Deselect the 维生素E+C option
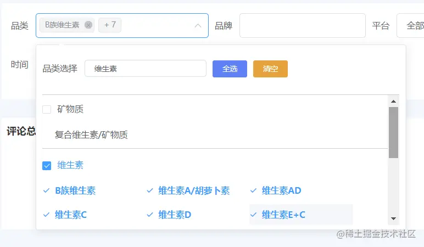This screenshot has height=247, width=424. tap(300, 215)
